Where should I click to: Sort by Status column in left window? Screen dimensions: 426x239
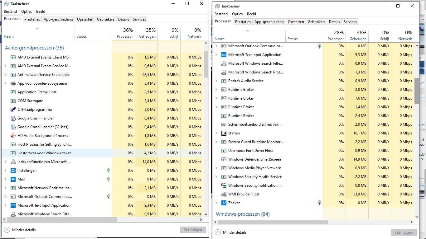93,33
